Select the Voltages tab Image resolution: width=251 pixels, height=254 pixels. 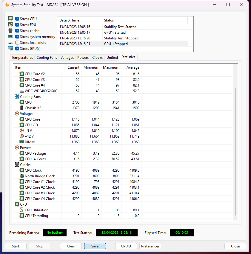pos(67,58)
